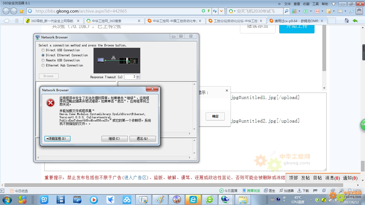Click 今日优选 in status bar

[x=19, y=191]
